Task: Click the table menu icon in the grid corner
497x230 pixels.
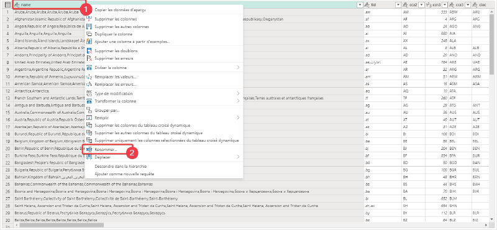Action: click(7, 4)
